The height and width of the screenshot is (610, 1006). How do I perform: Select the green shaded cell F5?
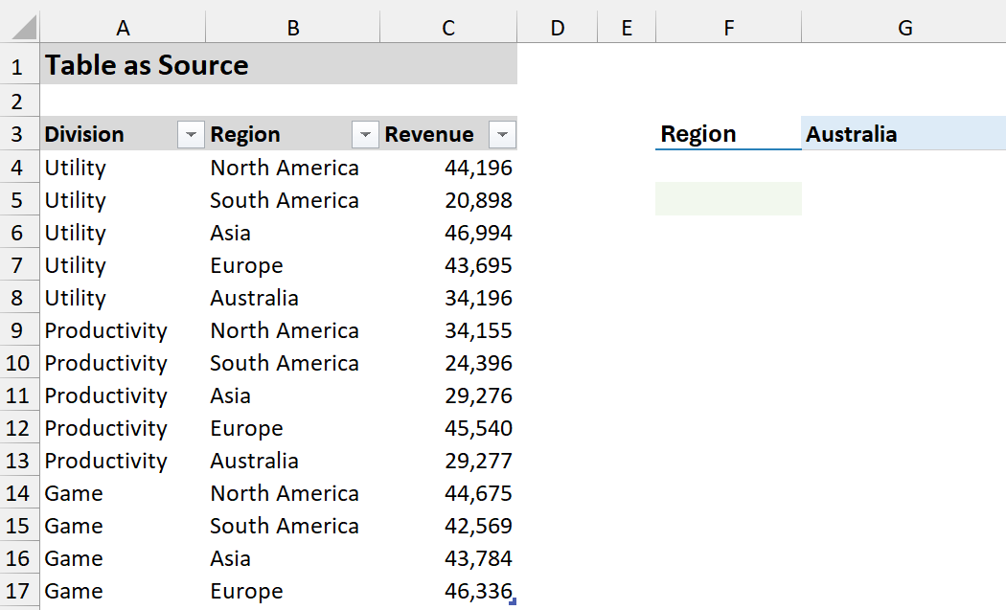pyautogui.click(x=728, y=199)
